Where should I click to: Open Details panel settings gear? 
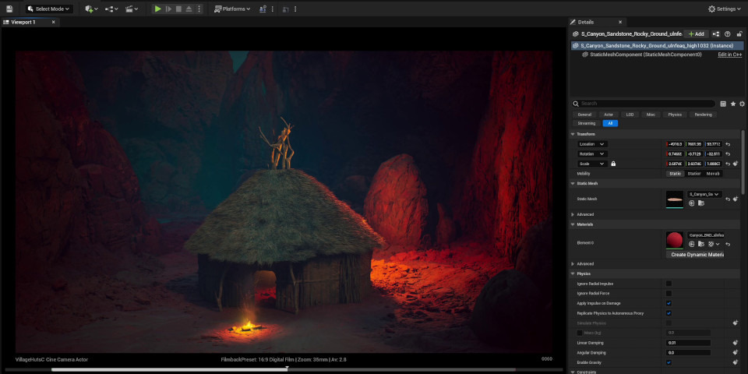741,104
